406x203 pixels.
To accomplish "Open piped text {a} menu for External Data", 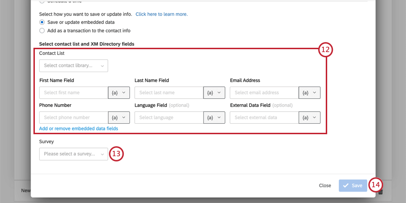I will pyautogui.click(x=310, y=118).
